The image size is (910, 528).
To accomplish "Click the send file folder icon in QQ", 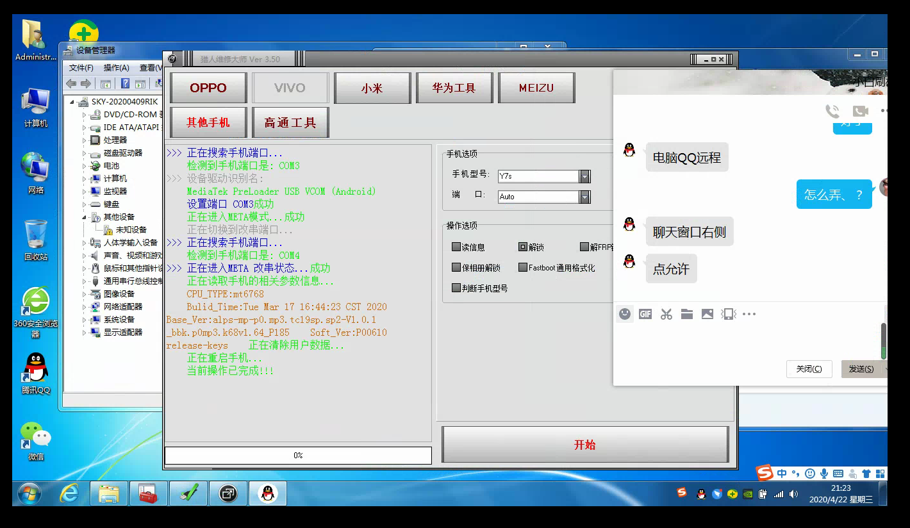I will click(687, 314).
